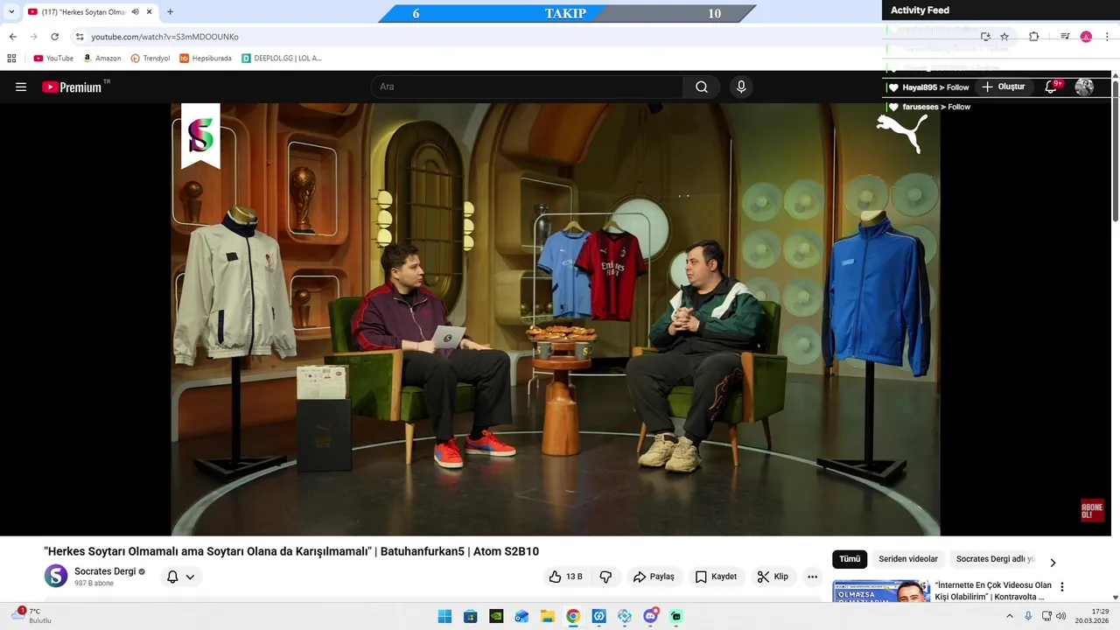
Task: Open media controls icon in Chrome toolbar
Action: (x=1065, y=37)
